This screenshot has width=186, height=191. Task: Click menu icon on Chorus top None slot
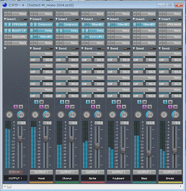point(61,14)
